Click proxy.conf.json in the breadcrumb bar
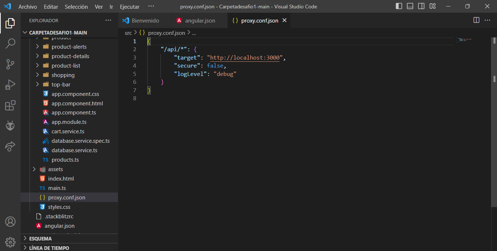The width and height of the screenshot is (497, 251). click(x=166, y=33)
